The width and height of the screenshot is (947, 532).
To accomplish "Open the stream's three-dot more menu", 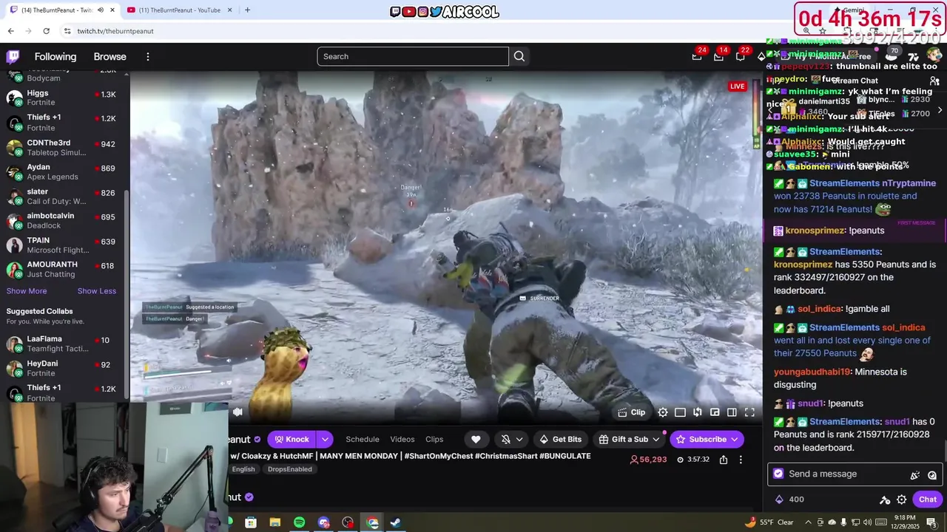I will click(x=741, y=460).
